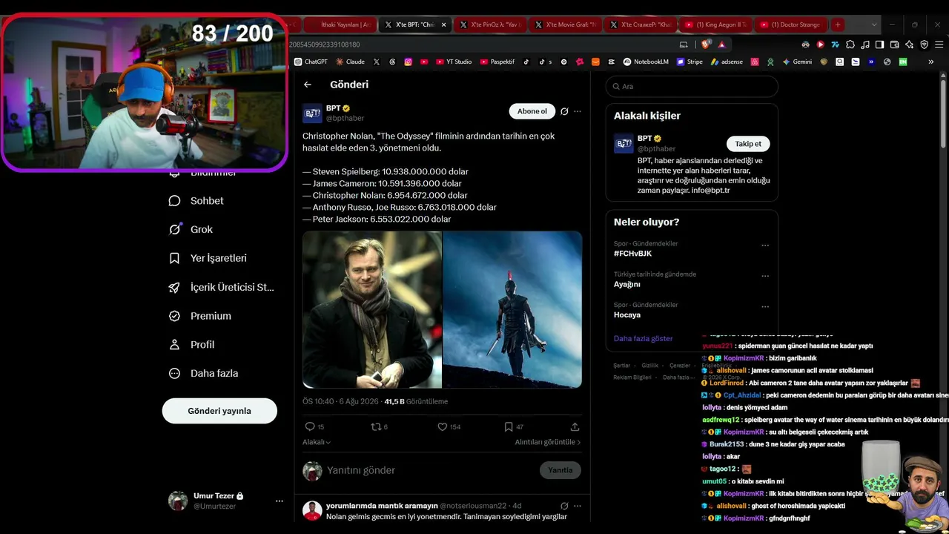This screenshot has height=534, width=949.
Task: Open İçerik Üreticisi studio in sidebar
Action: (x=222, y=287)
